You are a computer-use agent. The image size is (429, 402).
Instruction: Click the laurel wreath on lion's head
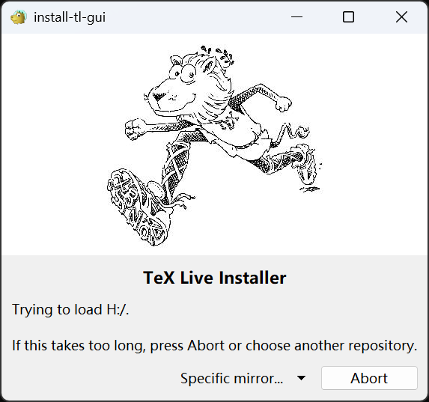(x=218, y=55)
